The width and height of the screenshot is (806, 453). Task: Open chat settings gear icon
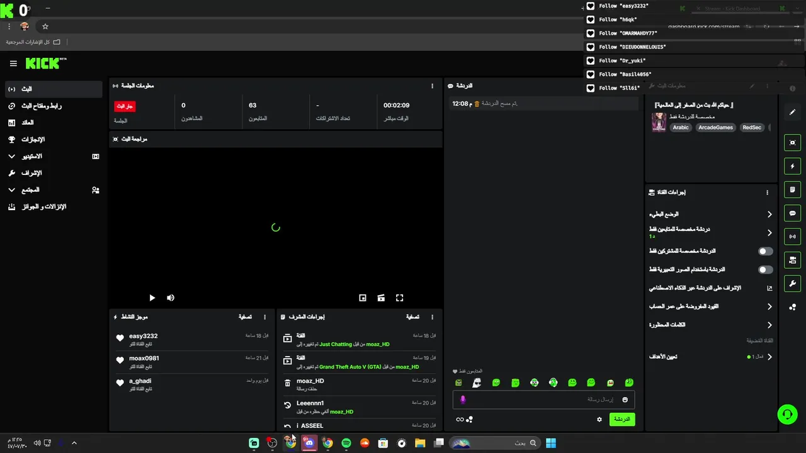(599, 419)
